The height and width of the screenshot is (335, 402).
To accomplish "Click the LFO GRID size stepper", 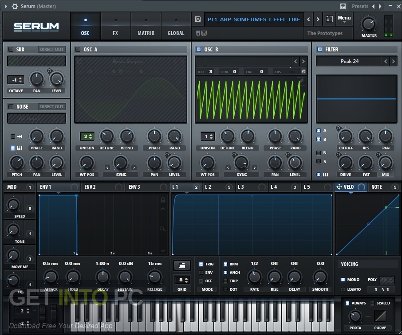I will (182, 280).
